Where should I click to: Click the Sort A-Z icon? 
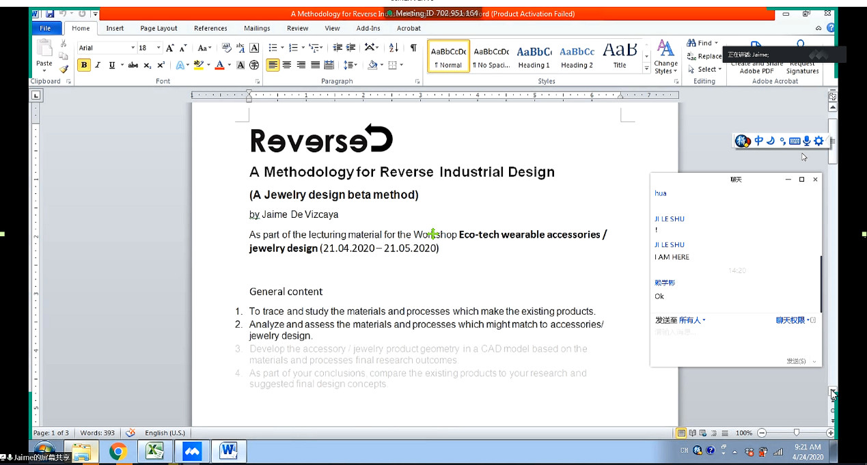(394, 48)
